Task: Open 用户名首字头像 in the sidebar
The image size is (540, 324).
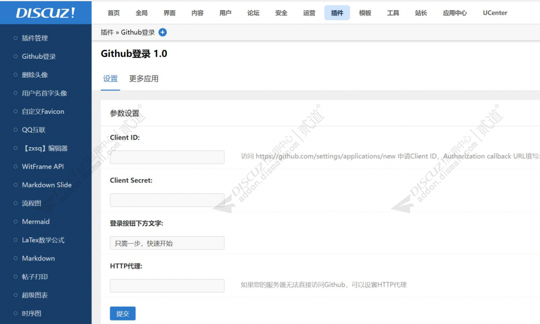Action: [45, 93]
